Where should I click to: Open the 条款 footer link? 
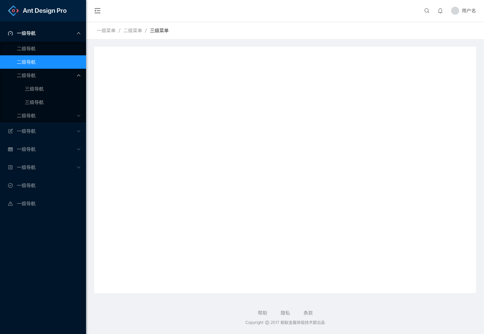(308, 313)
